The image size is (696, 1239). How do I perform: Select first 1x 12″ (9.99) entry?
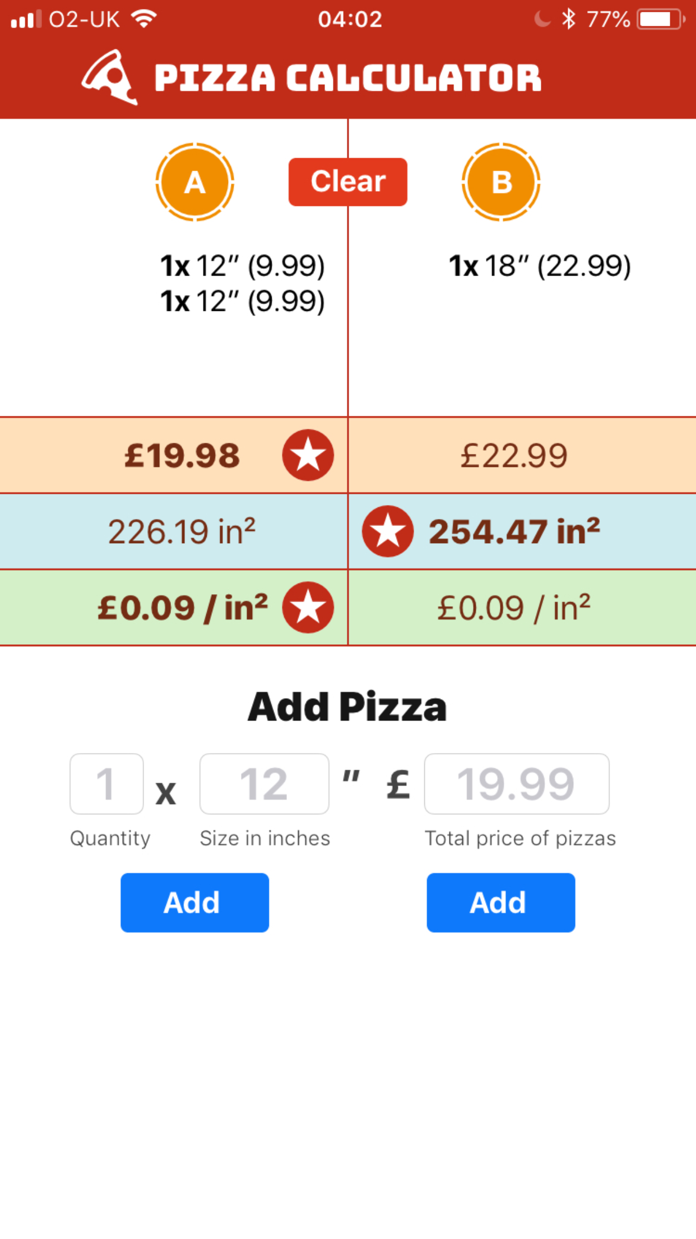(x=243, y=266)
